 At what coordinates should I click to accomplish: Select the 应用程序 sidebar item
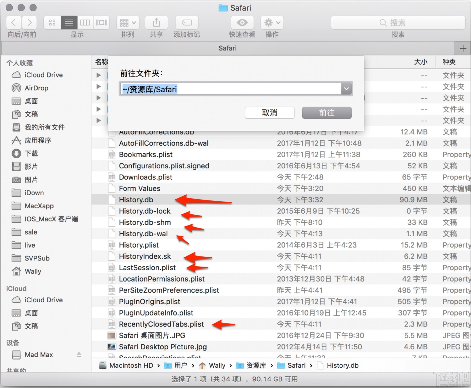[38, 140]
